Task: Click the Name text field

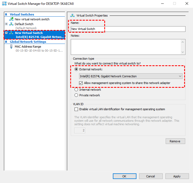Action: click(x=128, y=29)
